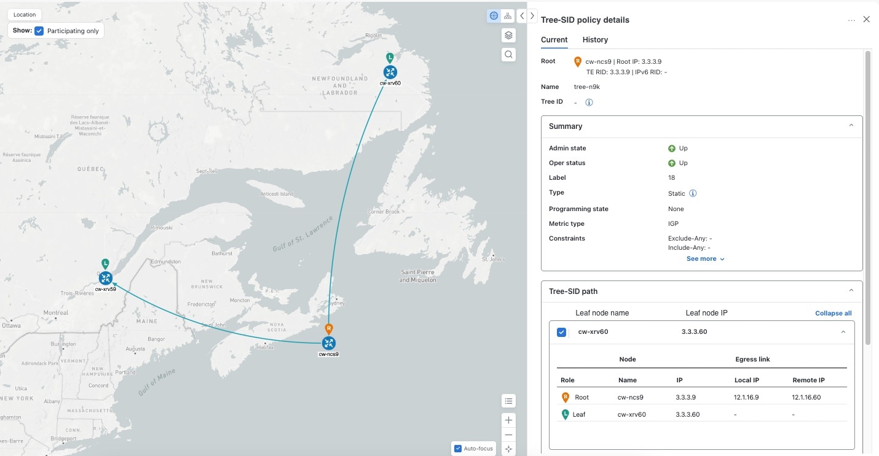Open the History tab

[x=595, y=40]
